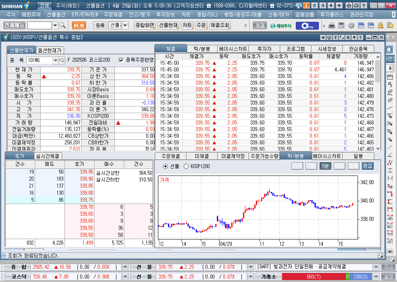Click the red 거래소 660(7) bar segment
The image size is (397, 282).
coord(314,277)
